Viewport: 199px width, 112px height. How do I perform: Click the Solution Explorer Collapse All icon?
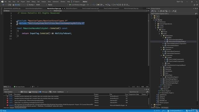coord(161,11)
